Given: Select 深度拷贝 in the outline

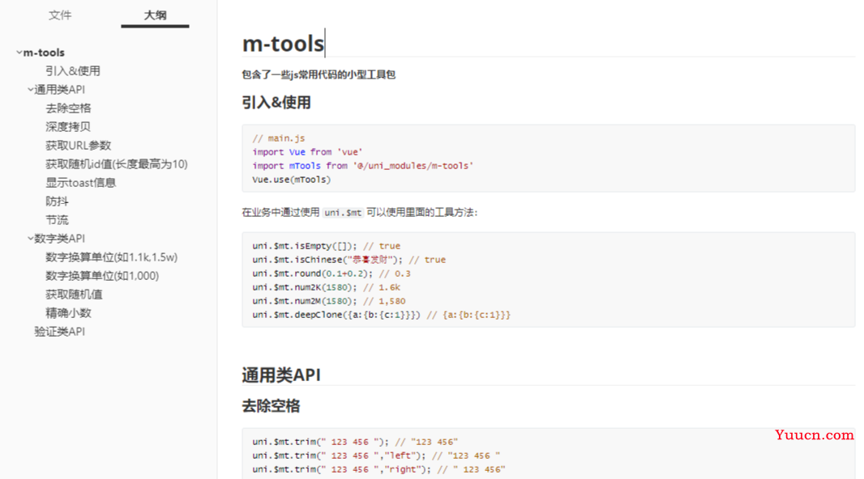Looking at the screenshot, I should [x=68, y=127].
